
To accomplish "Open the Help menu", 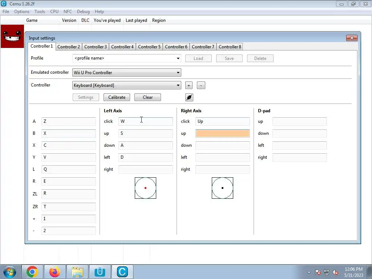I will (x=99, y=12).
